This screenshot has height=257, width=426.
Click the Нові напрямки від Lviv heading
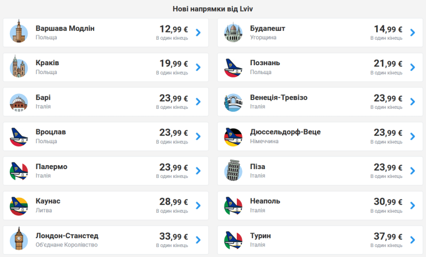pos(213,9)
